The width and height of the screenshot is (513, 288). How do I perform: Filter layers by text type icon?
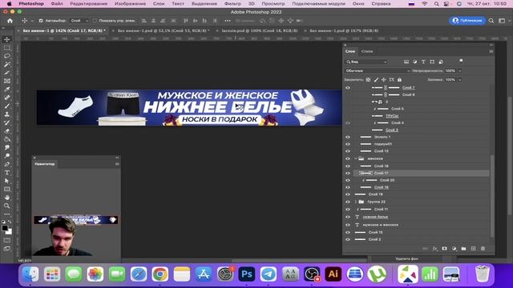pos(423,62)
